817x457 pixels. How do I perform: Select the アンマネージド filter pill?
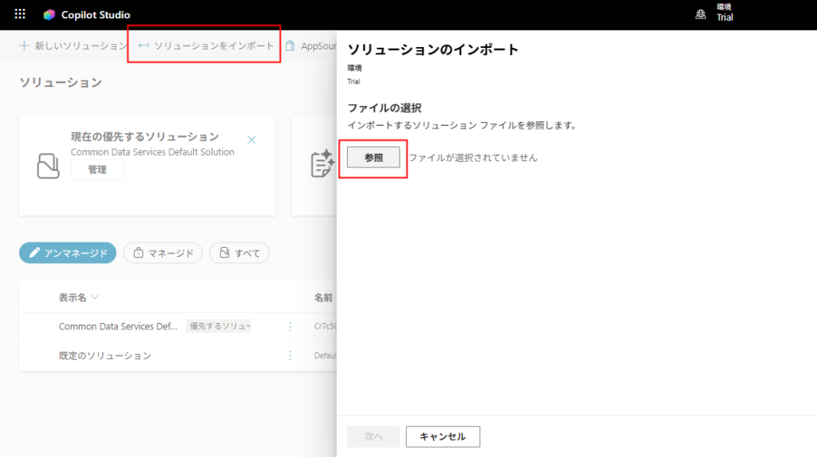68,253
